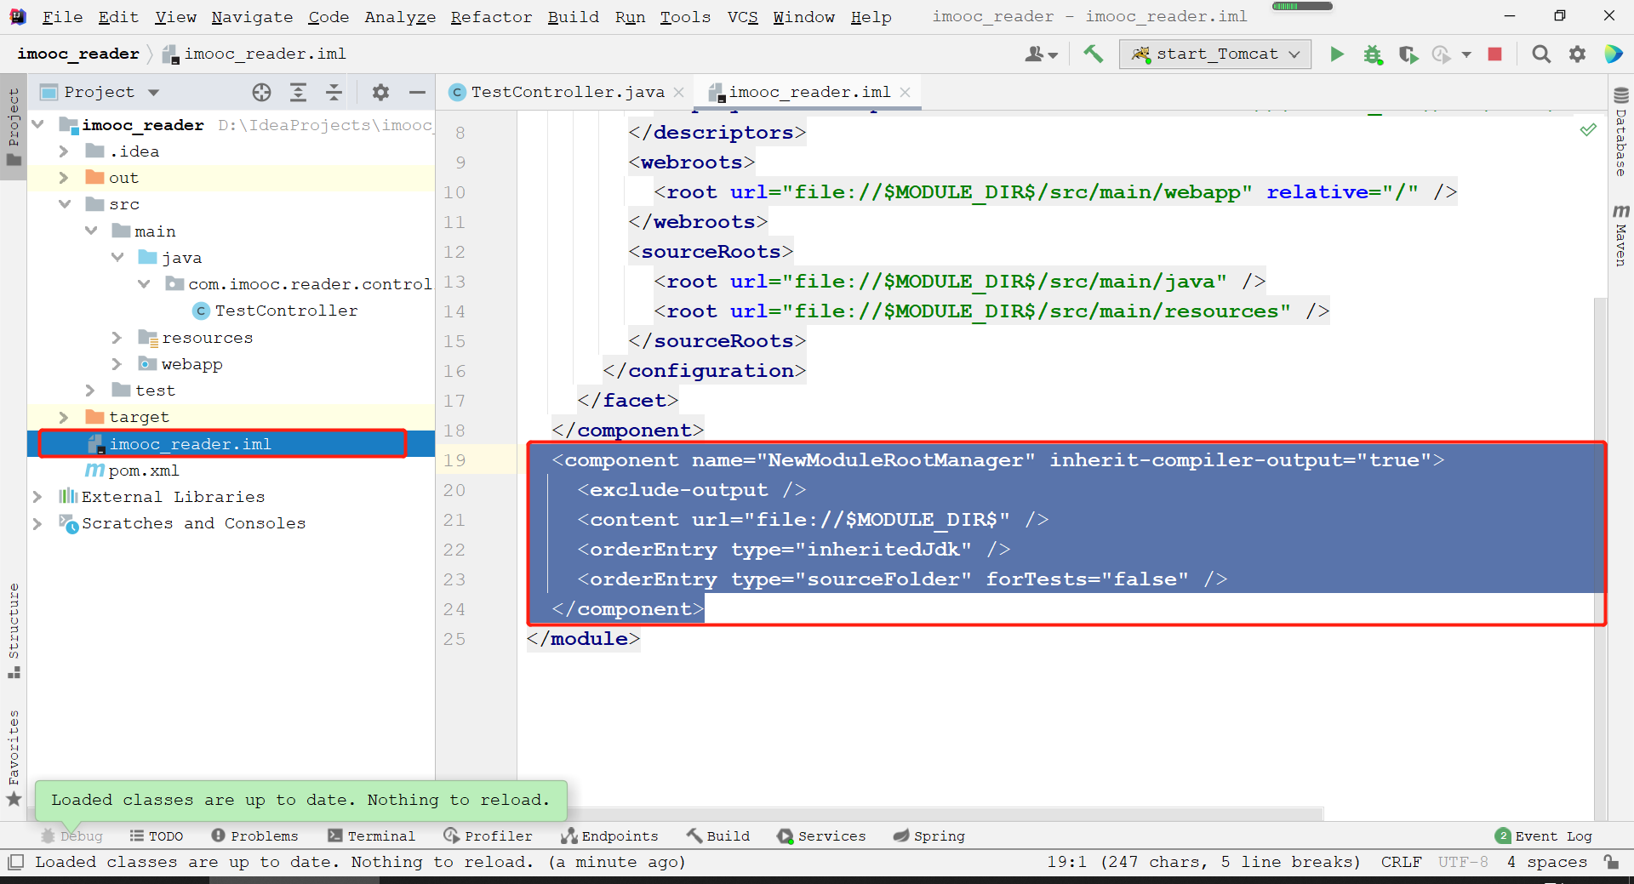Open the Endpoints tool window

(609, 836)
